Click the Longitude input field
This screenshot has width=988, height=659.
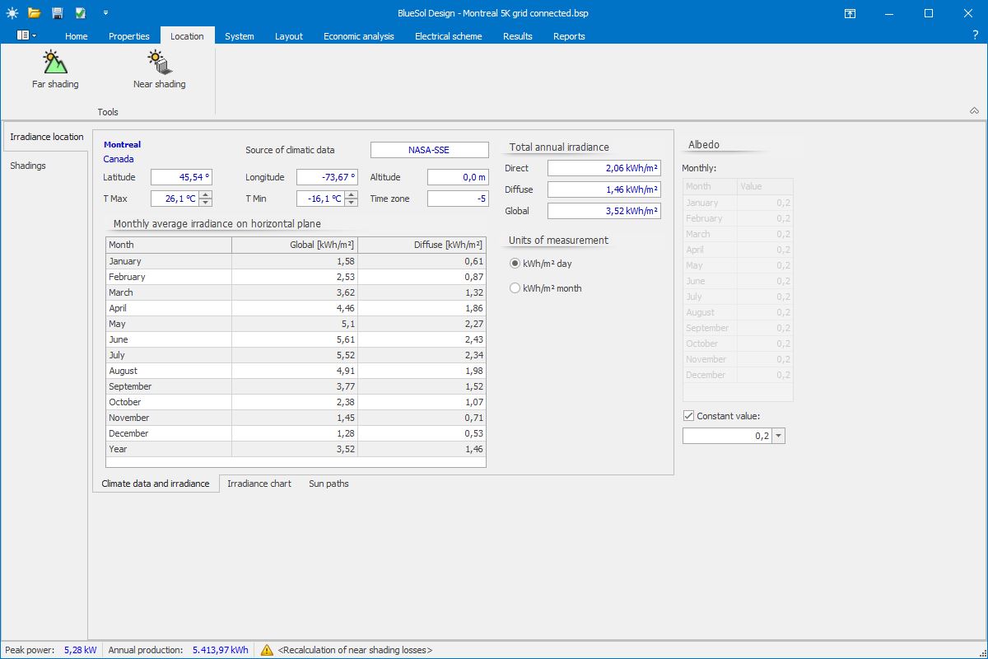coord(327,177)
